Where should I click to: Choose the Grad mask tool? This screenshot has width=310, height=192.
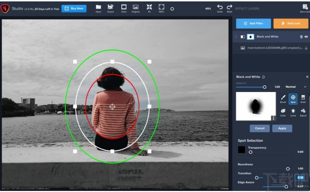point(303,98)
